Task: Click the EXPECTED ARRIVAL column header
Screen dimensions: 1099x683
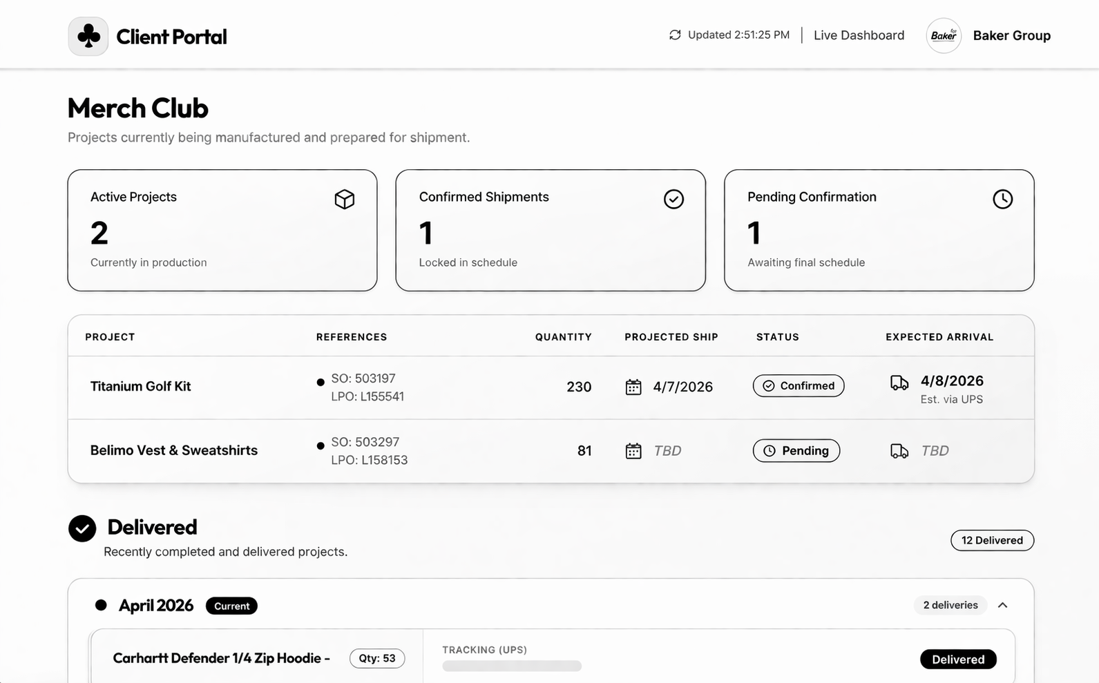Action: pyautogui.click(x=939, y=337)
